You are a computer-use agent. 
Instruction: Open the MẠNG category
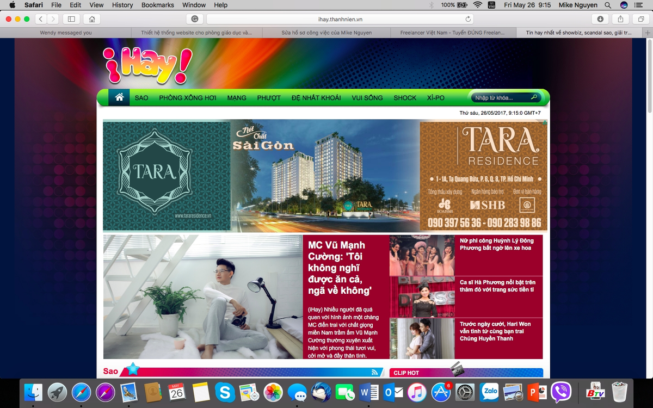point(237,98)
